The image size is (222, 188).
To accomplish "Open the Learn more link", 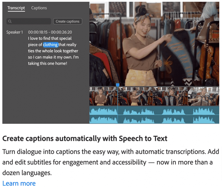I will tap(19, 183).
